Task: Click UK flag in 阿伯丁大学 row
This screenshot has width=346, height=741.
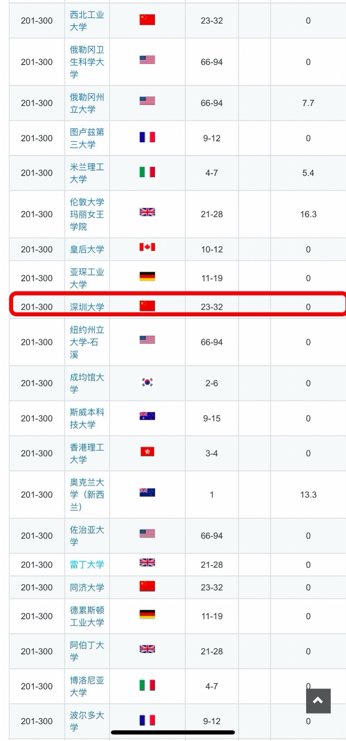Action: point(147,649)
